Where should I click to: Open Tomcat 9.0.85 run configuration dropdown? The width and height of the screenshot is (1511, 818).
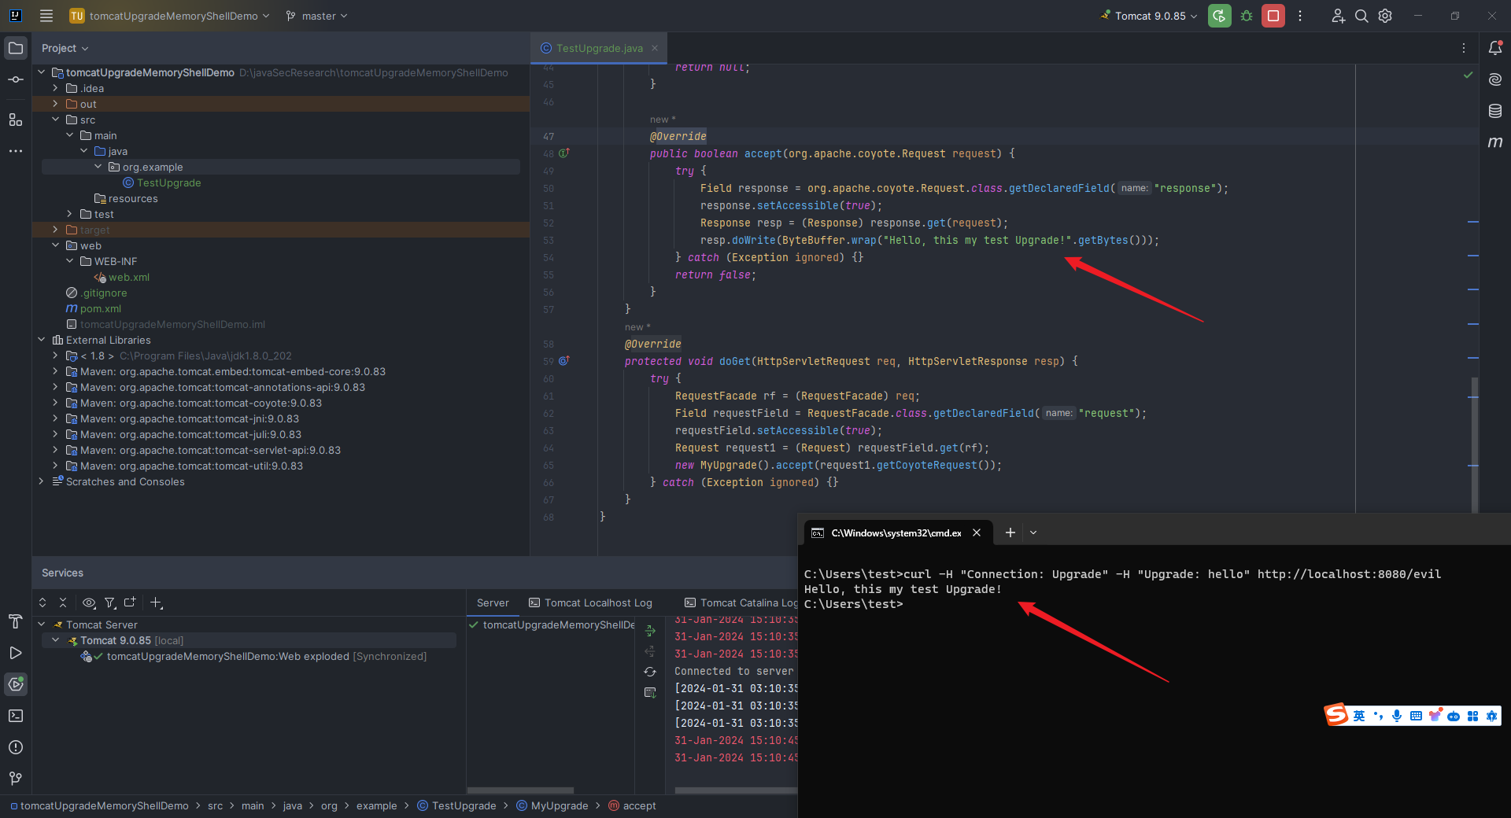pos(1149,16)
